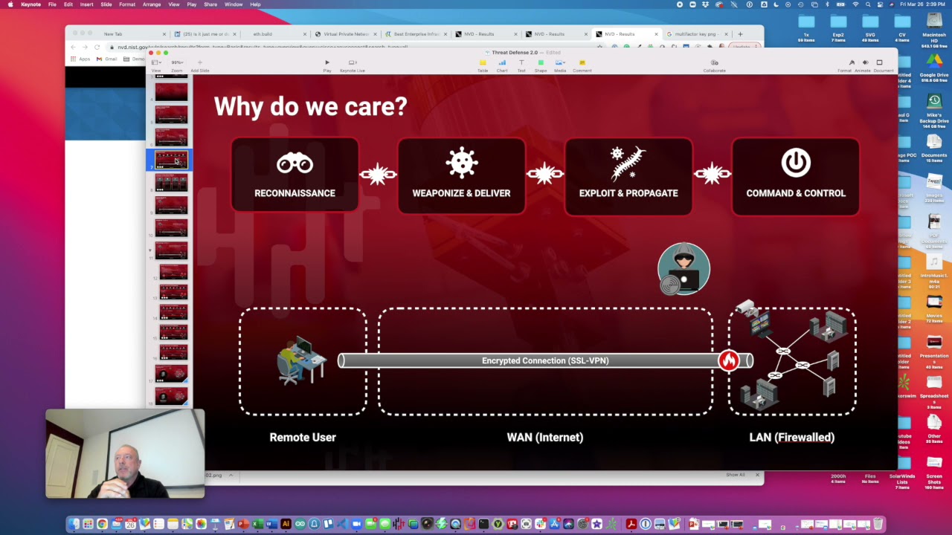Open the Exp2 desktop folder
952x535 pixels.
(x=838, y=28)
